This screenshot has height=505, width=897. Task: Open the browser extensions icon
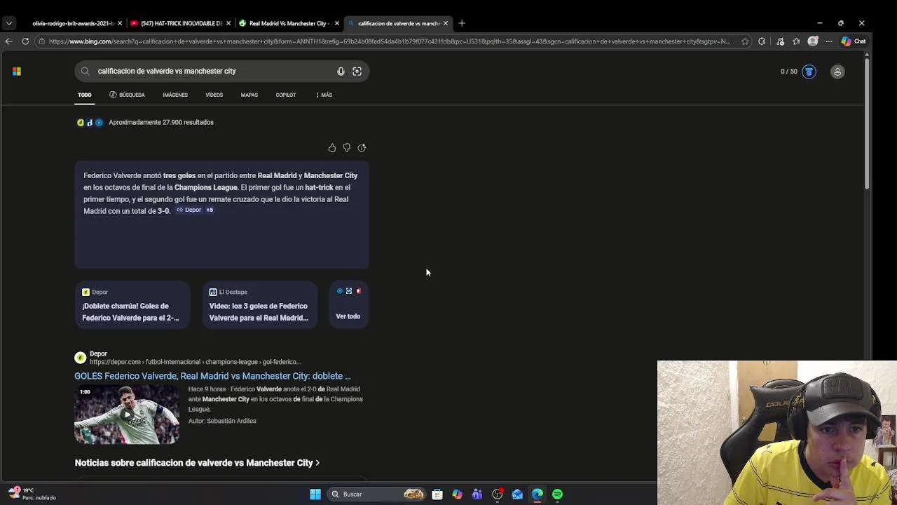pyautogui.click(x=762, y=41)
